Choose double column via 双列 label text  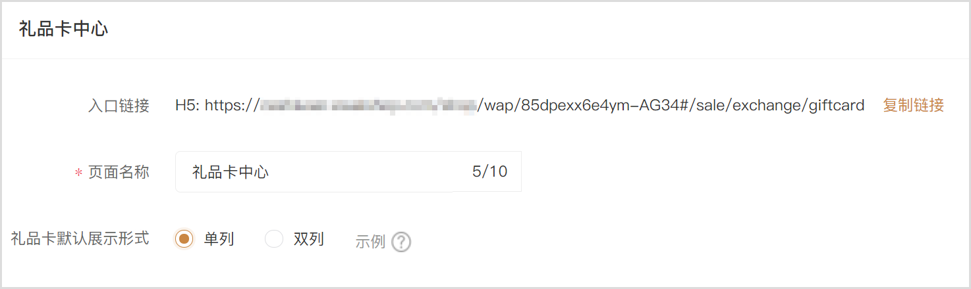pos(308,239)
